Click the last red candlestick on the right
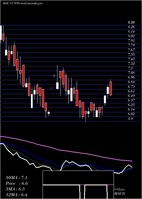Image resolution: width=142 pixels, height=199 pixels. coord(110,88)
